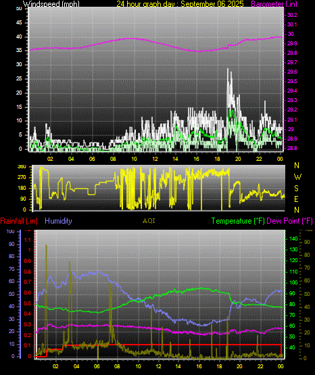Click the '0.8' rainfall axis value
The width and height of the screenshot is (315, 375).
pyautogui.click(x=28, y=272)
